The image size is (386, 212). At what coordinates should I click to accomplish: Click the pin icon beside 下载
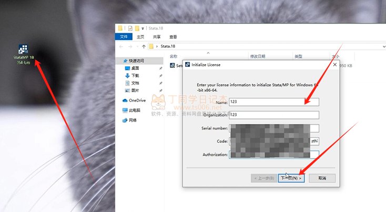pyautogui.click(x=161, y=76)
